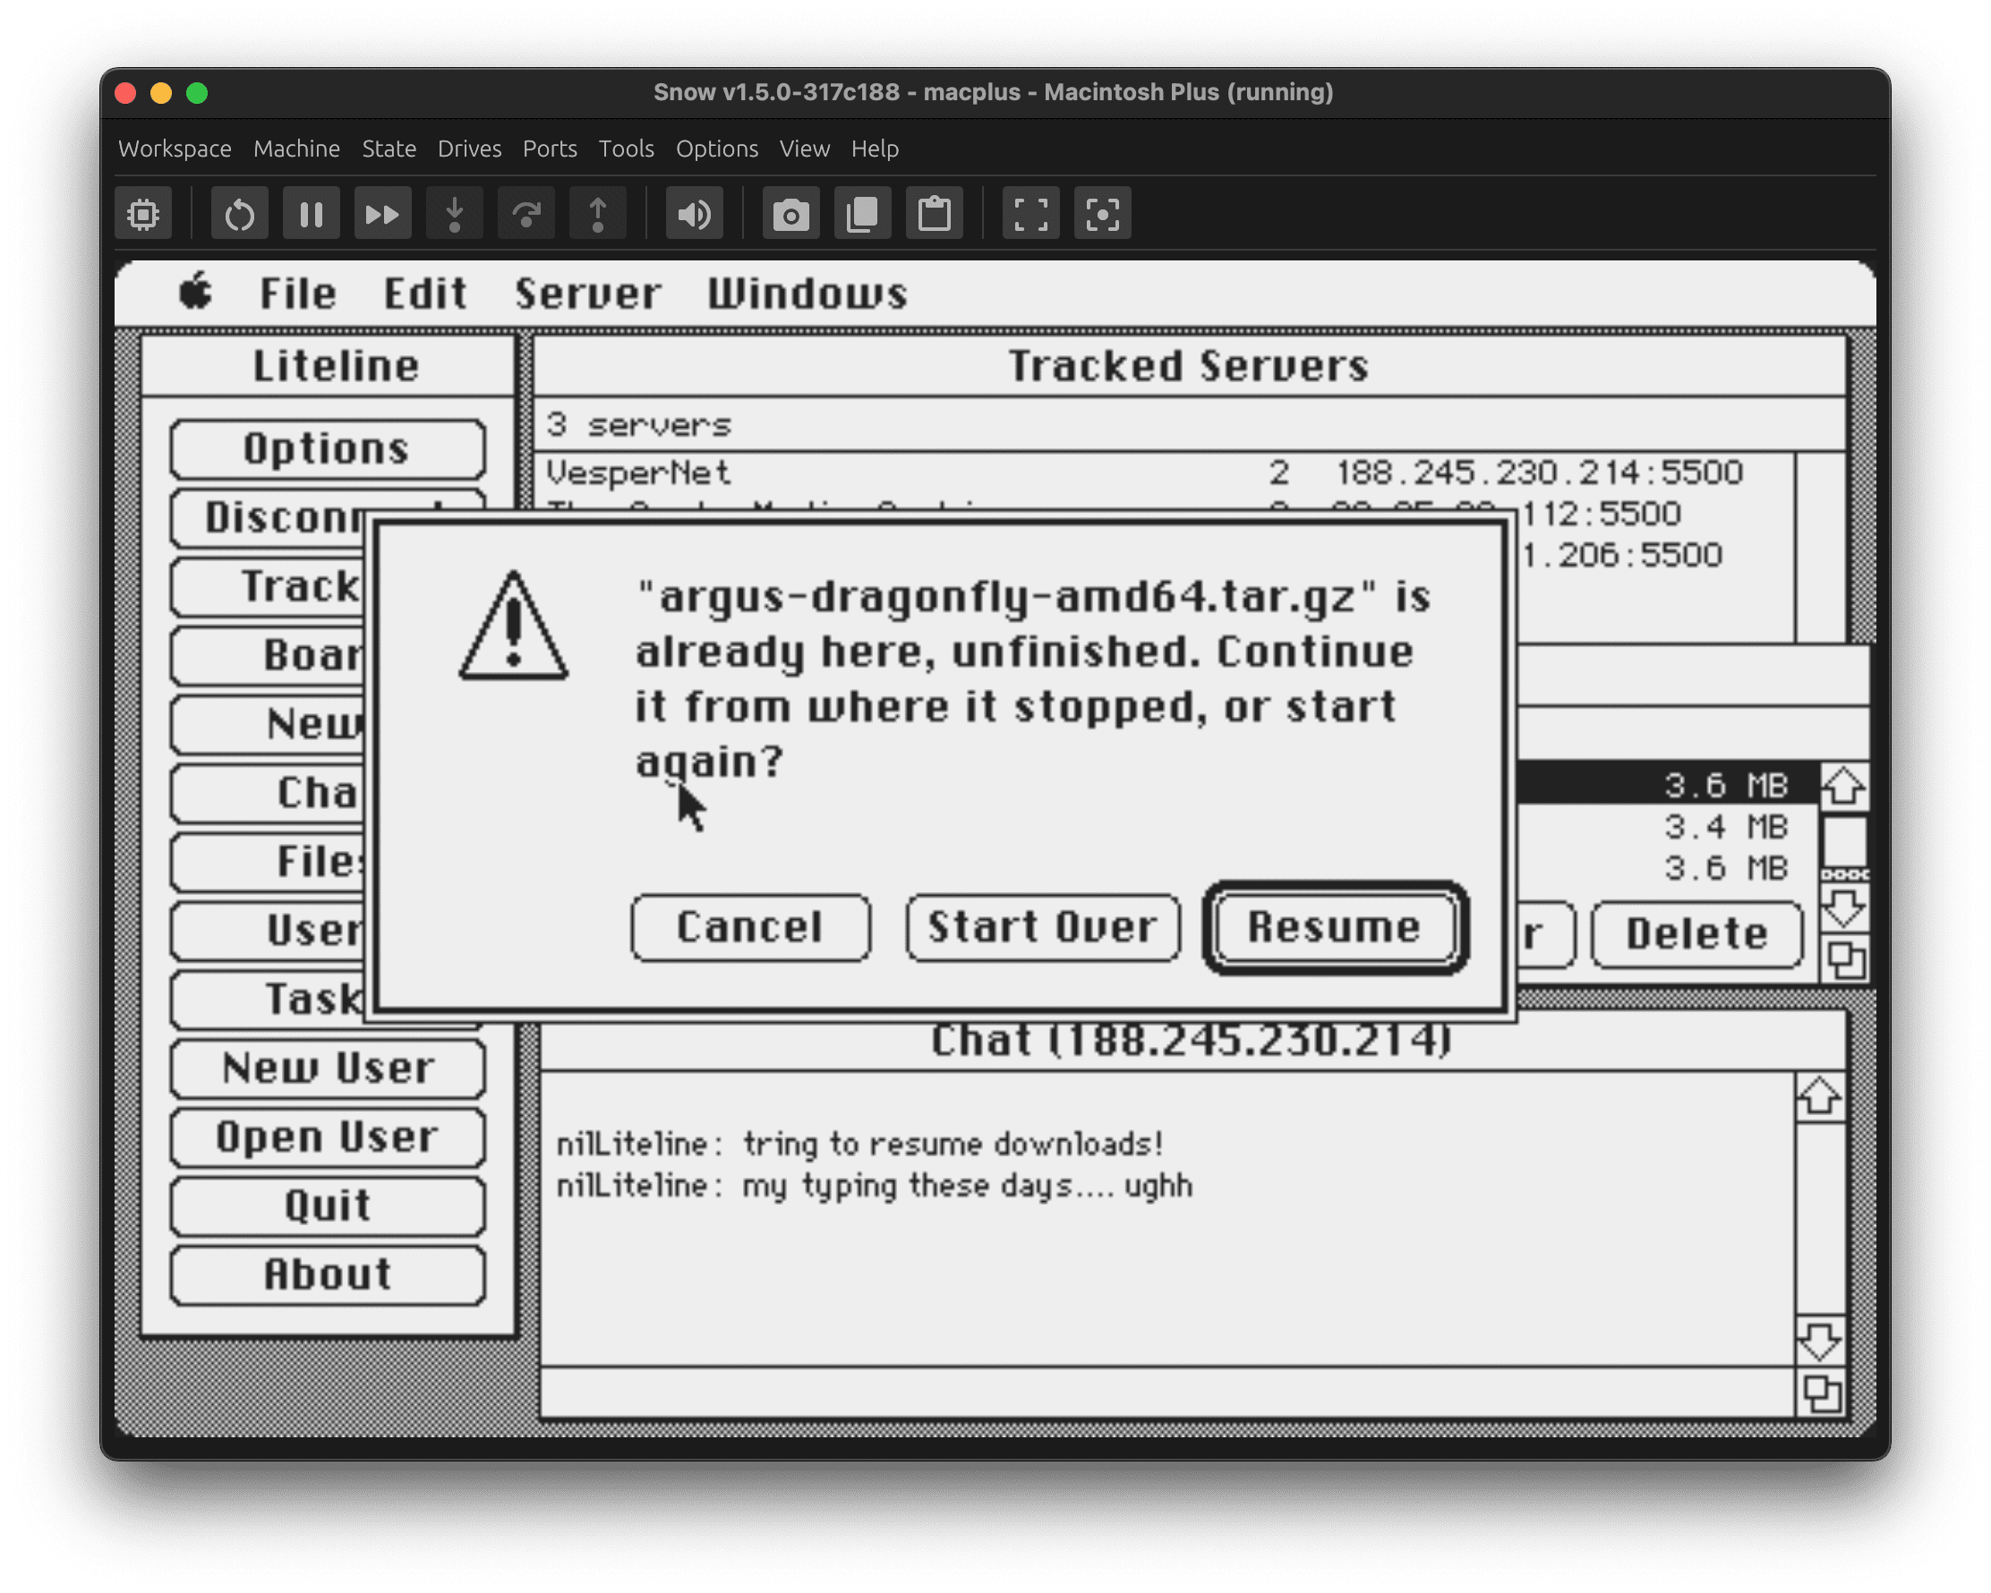Open the View menu
The width and height of the screenshot is (1991, 1593).
tap(804, 149)
